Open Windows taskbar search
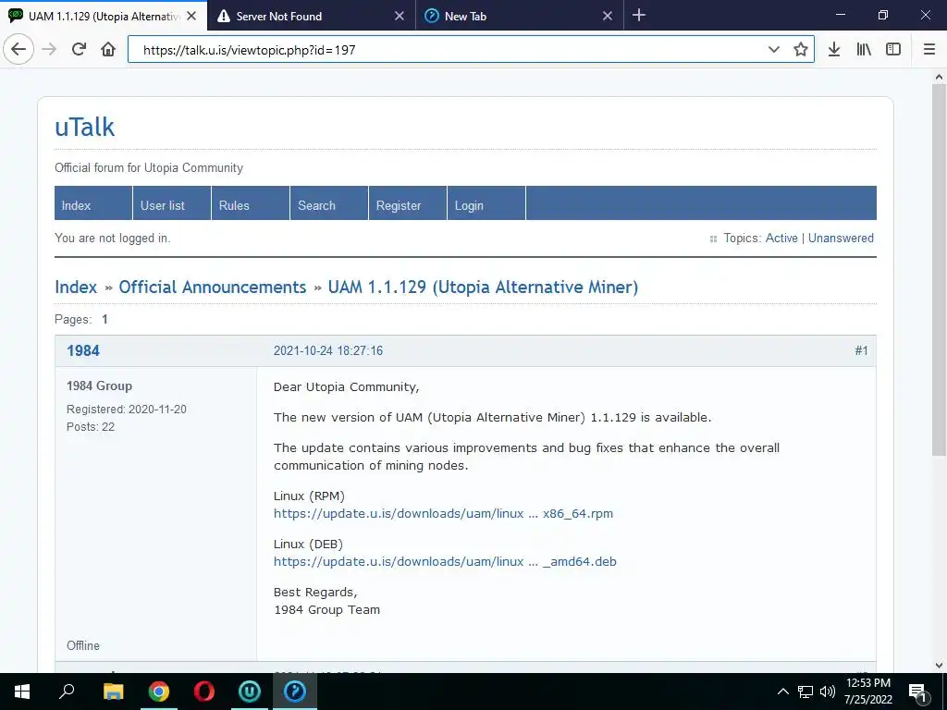The height and width of the screenshot is (710, 947). coord(67,692)
